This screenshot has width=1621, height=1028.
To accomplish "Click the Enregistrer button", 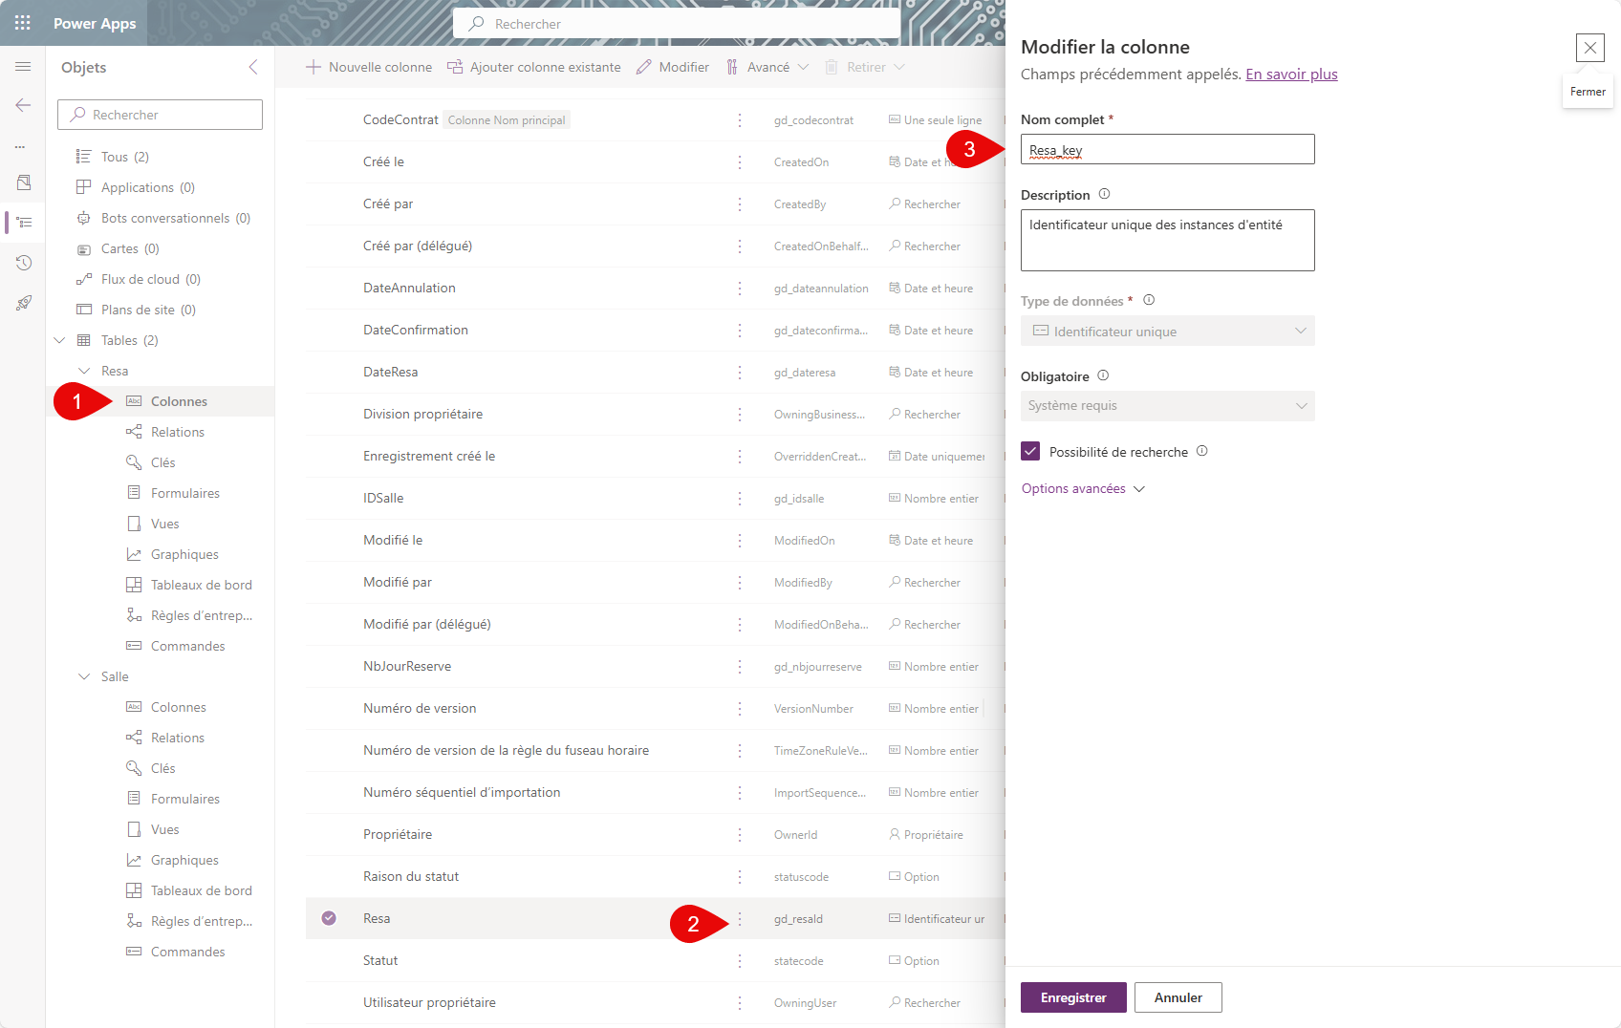I will click(x=1073, y=997).
